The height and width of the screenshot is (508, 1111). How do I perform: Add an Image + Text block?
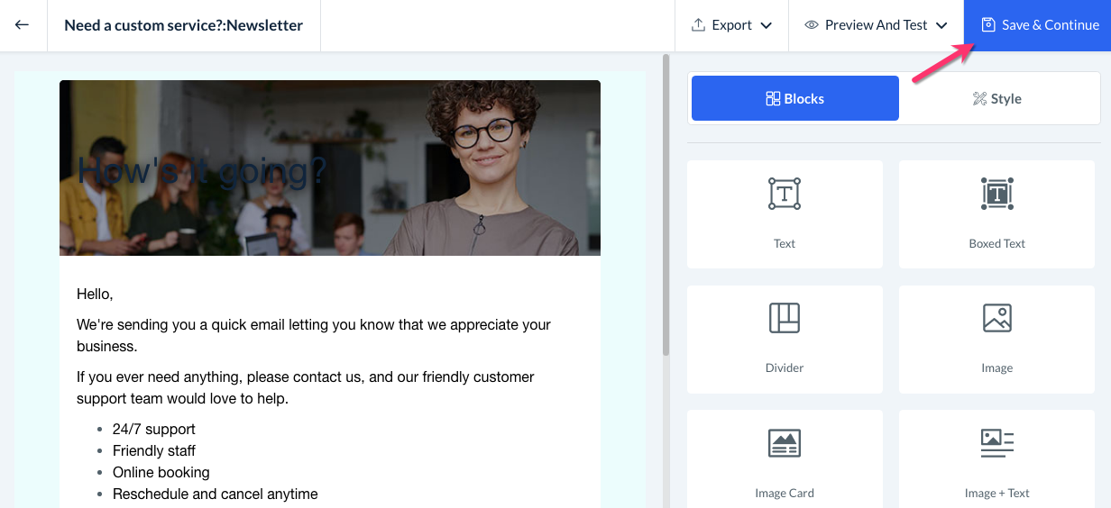(x=996, y=459)
